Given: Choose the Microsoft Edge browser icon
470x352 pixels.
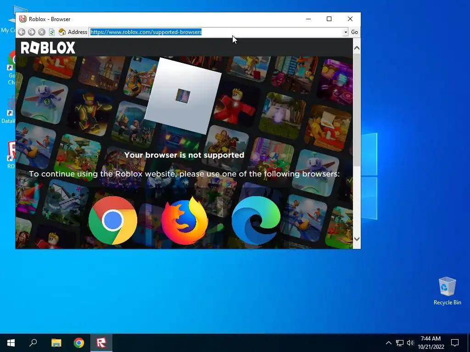Looking at the screenshot, I should pyautogui.click(x=256, y=220).
